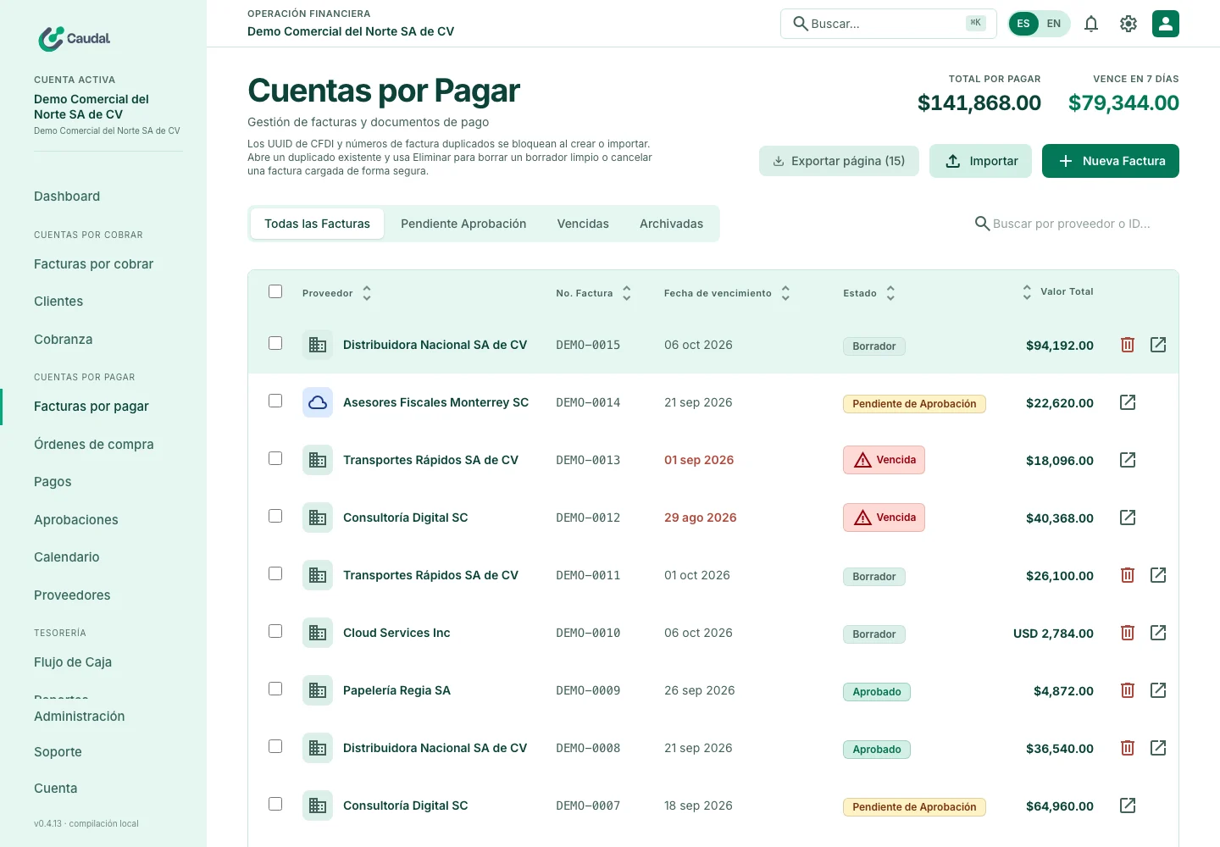Check the Asesores Fiscales Monterrey row checkbox
Viewport: 1220px width, 847px height.
[275, 401]
